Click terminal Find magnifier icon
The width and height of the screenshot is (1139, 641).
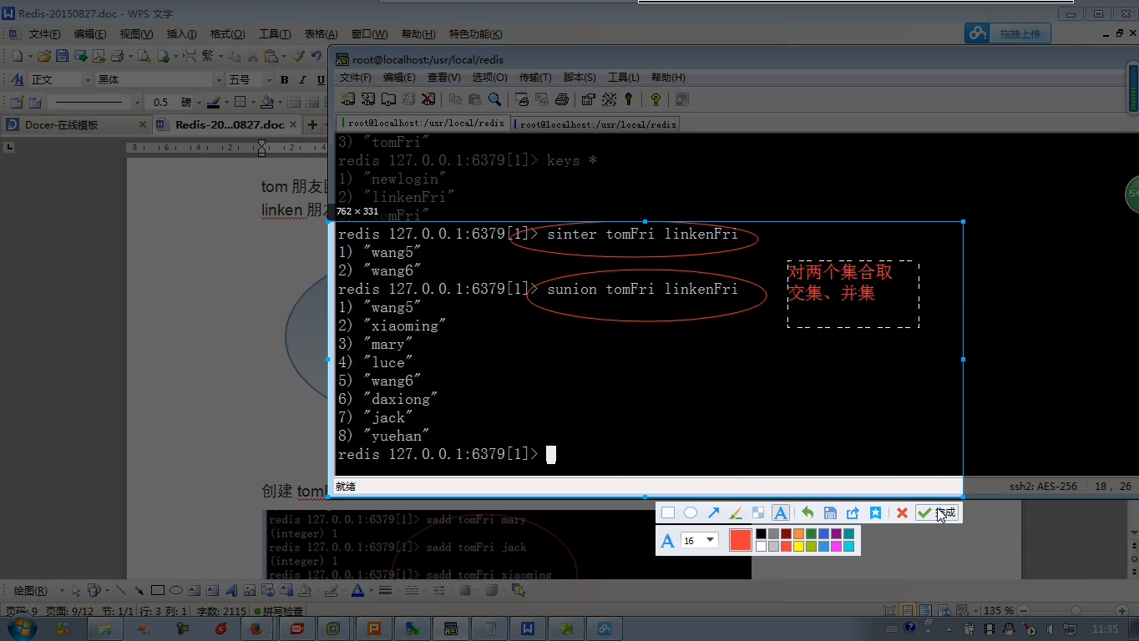point(495,99)
